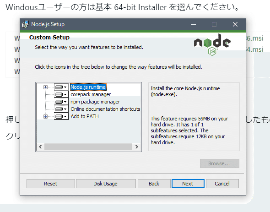The width and height of the screenshot is (270, 212).
Task: Expand the Node.js runtime tree node
Action: tap(45, 87)
